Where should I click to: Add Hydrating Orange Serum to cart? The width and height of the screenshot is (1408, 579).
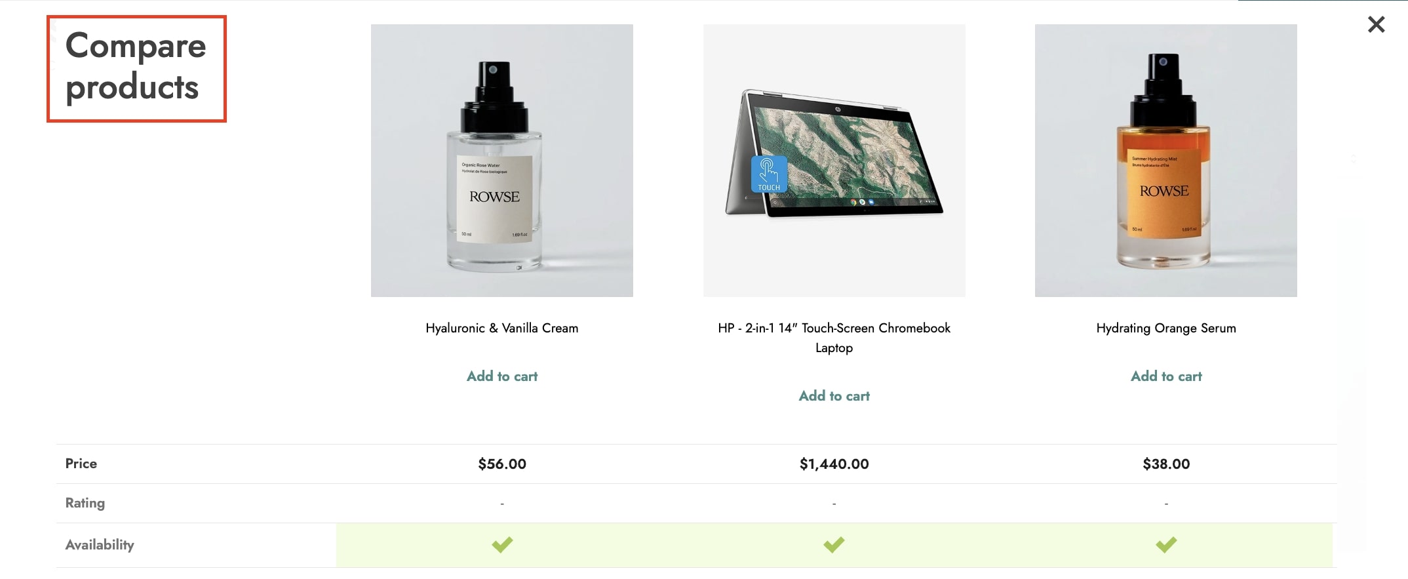pos(1166,376)
